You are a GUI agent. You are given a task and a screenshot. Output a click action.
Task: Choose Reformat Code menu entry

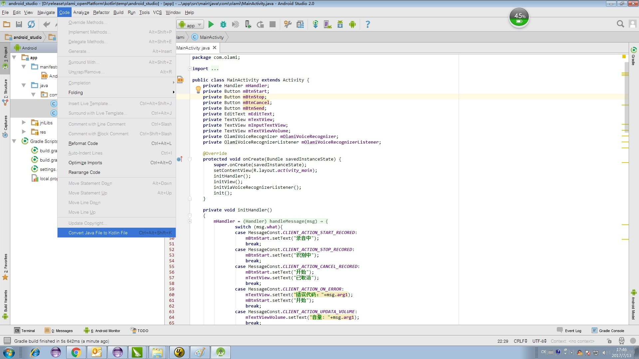pos(83,143)
